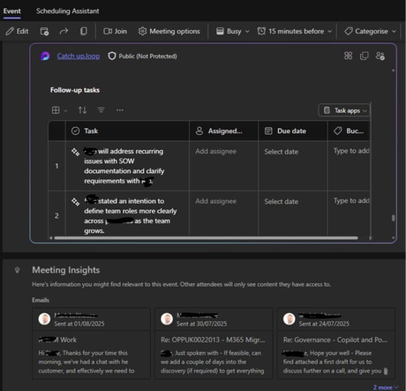Open the more options ellipsis above table
The width and height of the screenshot is (406, 391).
pyautogui.click(x=120, y=111)
